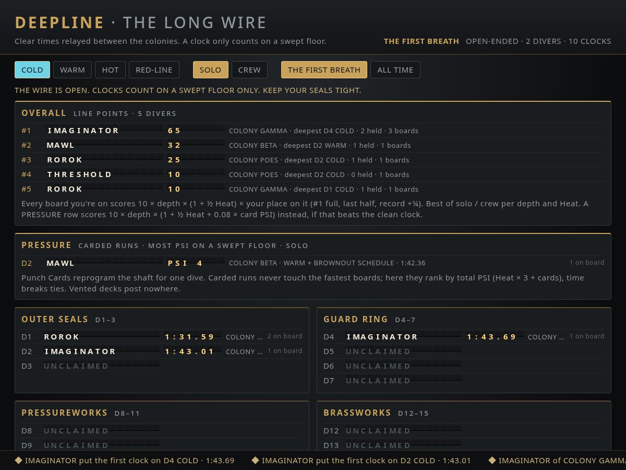Select the D5 UNCLAIMED row

pyautogui.click(x=464, y=351)
